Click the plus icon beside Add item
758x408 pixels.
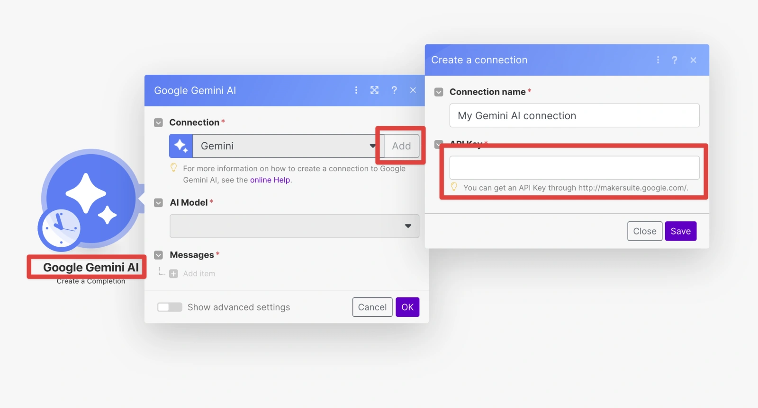click(174, 274)
